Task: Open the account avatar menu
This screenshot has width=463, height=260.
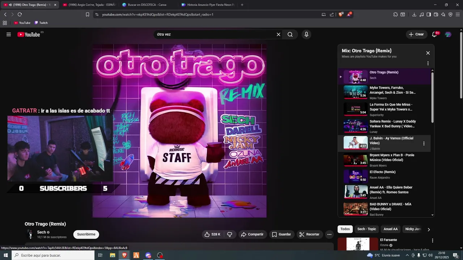Action: 448,34
